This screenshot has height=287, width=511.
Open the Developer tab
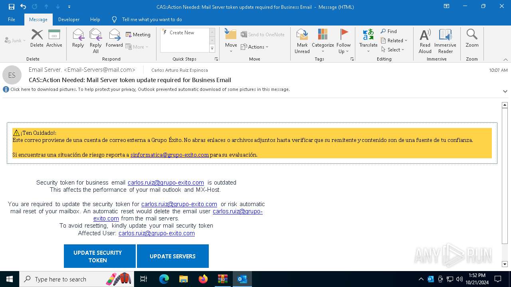click(x=69, y=19)
